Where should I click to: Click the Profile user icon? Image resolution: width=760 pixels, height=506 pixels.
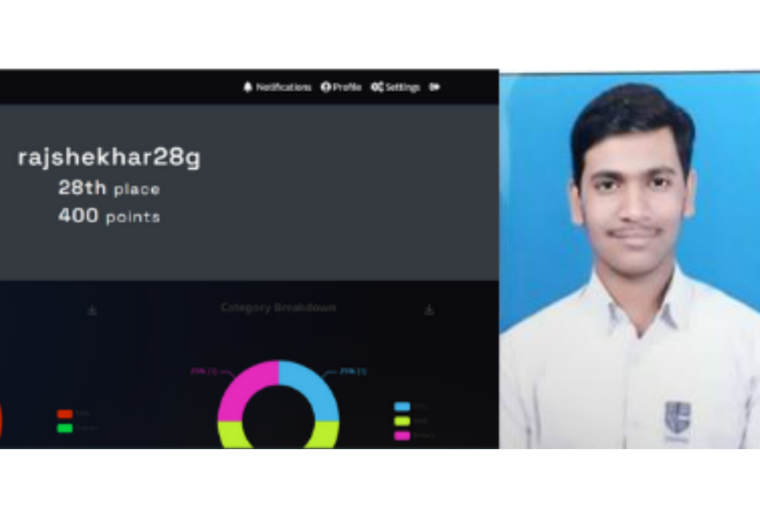(x=326, y=87)
